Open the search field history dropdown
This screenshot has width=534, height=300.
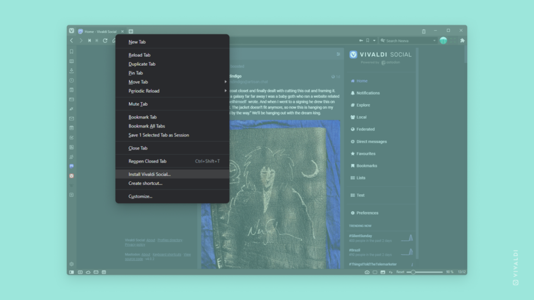tap(434, 41)
